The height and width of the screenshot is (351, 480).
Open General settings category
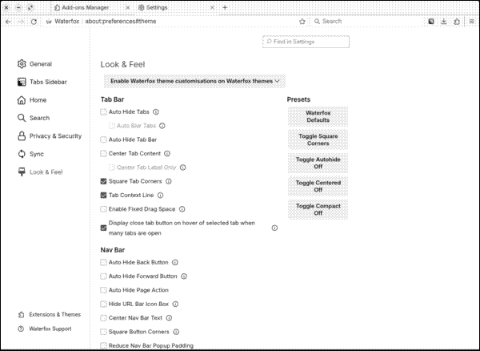[34, 64]
